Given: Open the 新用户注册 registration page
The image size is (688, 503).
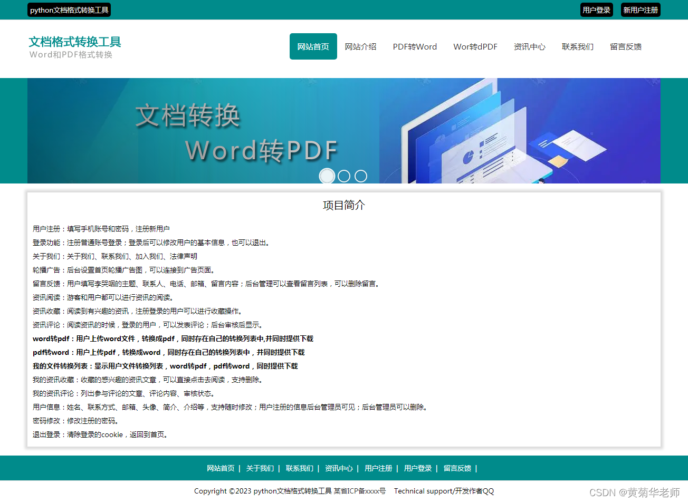Looking at the screenshot, I should pos(641,9).
